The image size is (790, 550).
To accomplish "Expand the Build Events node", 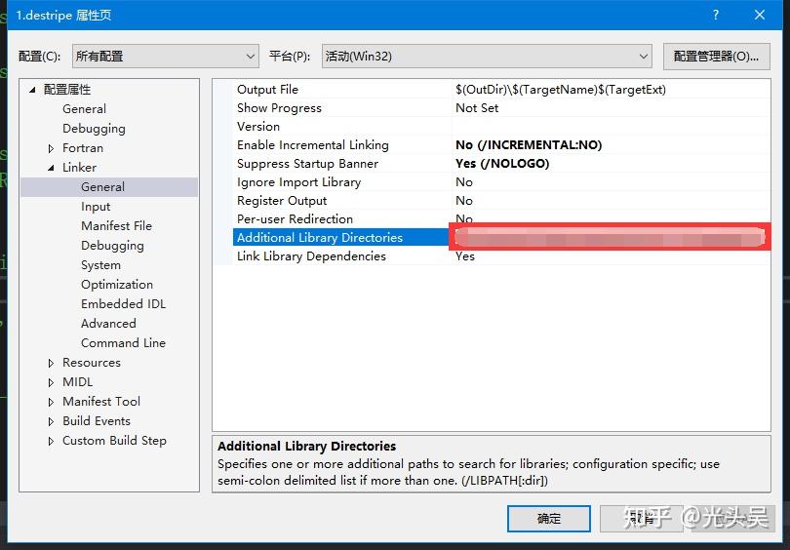I will (x=52, y=421).
